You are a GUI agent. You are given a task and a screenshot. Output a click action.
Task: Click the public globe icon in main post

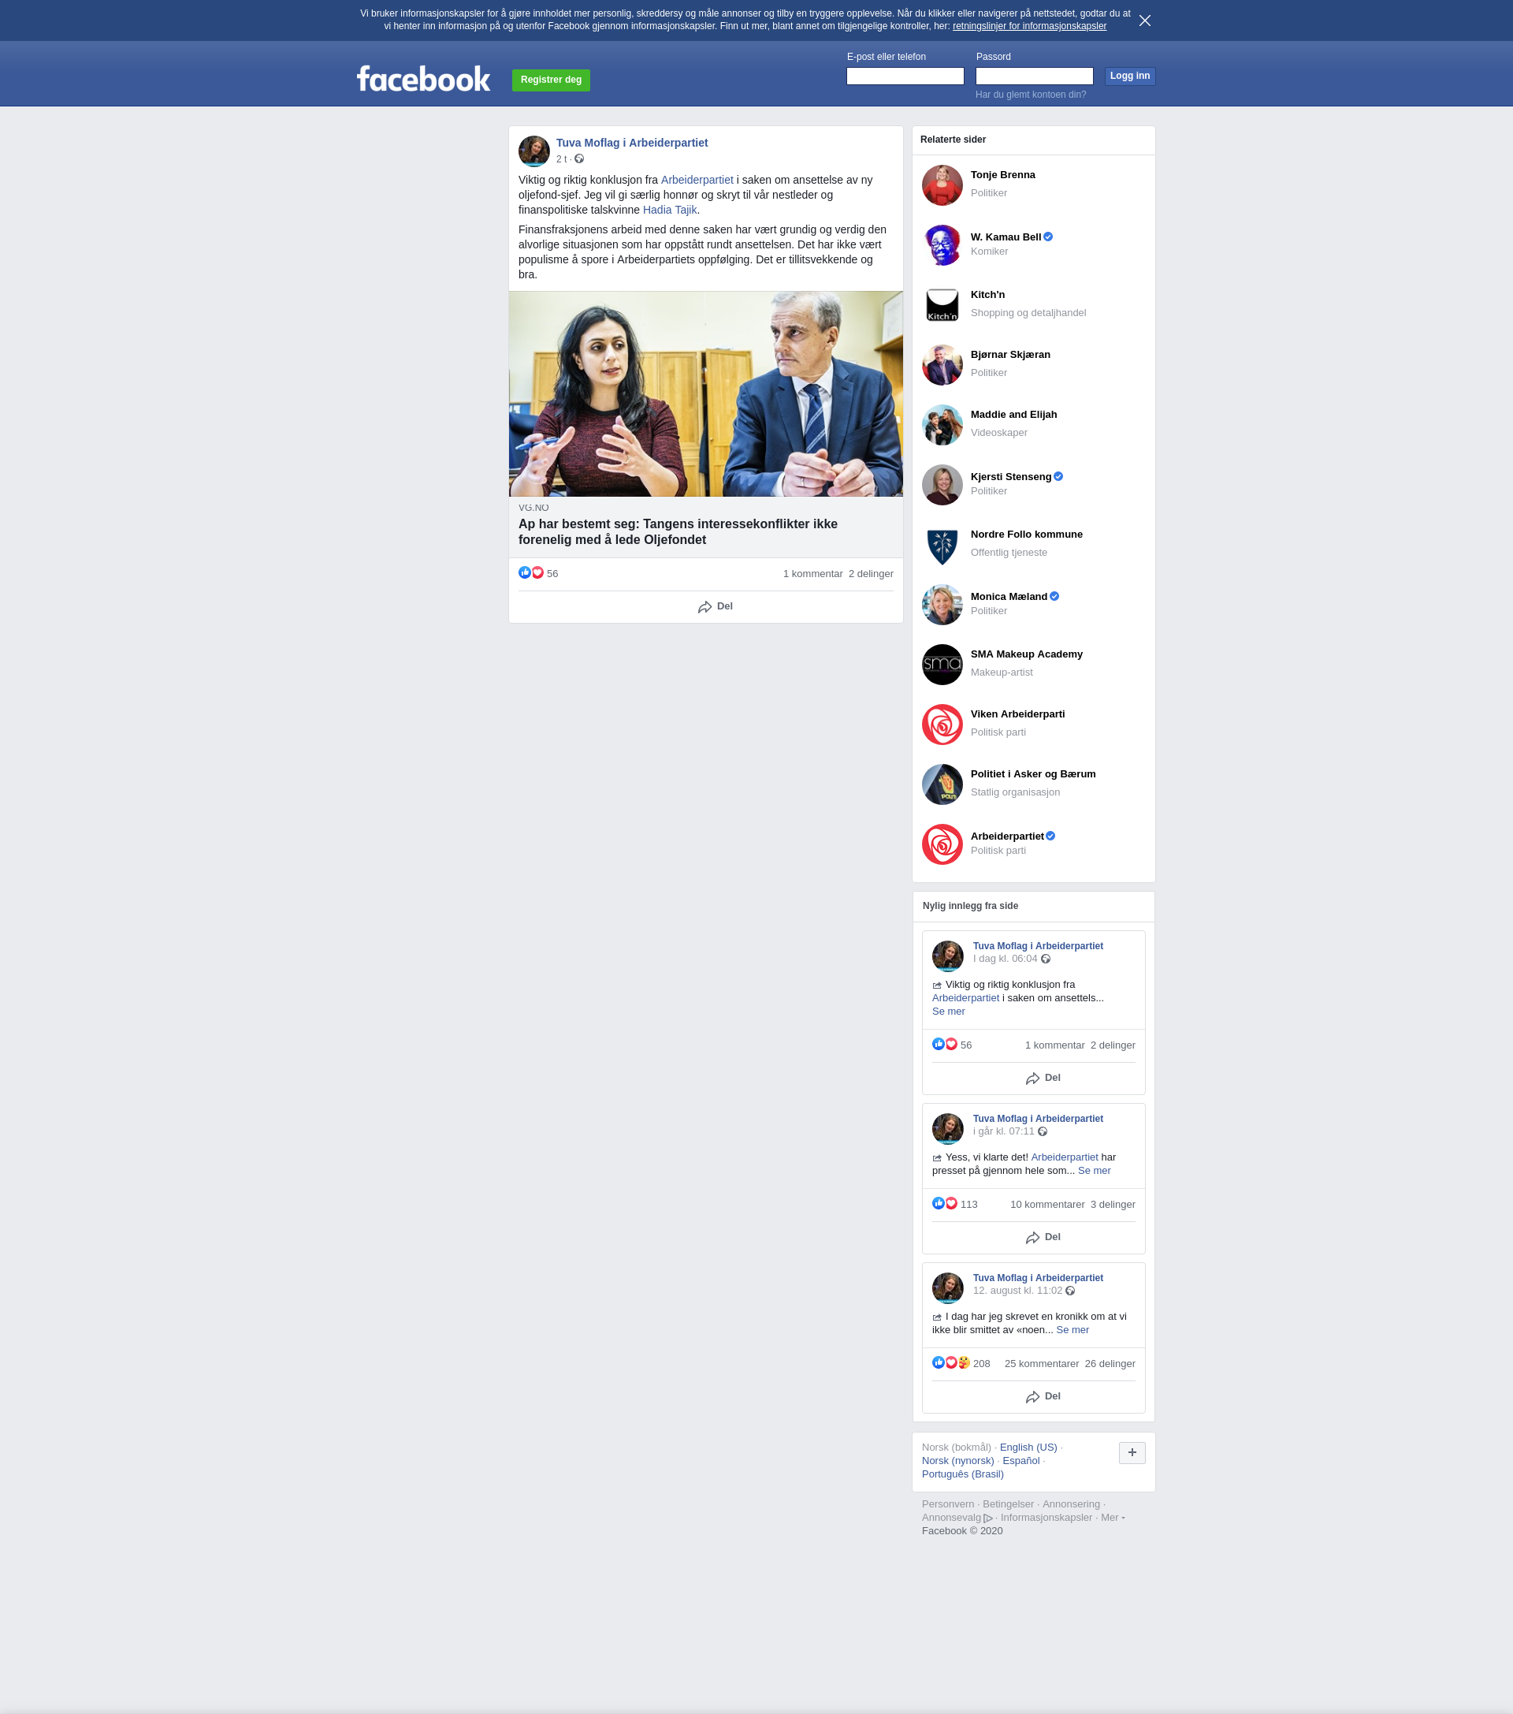pos(578,158)
